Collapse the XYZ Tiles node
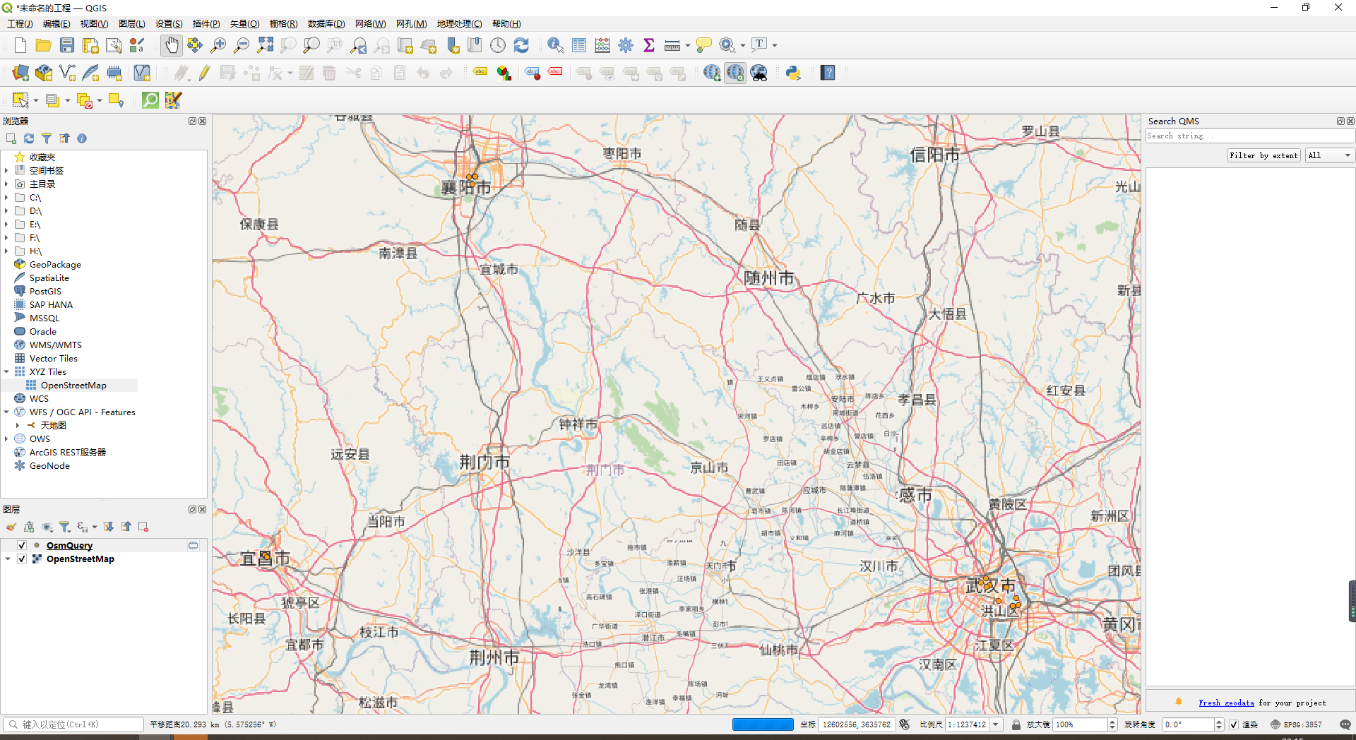The image size is (1356, 740). coord(6,371)
